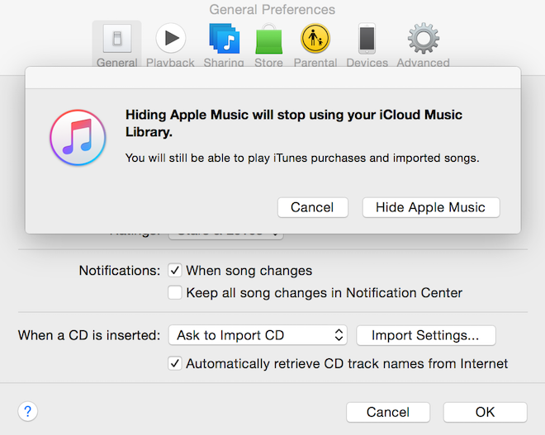Image resolution: width=545 pixels, height=435 pixels.
Task: Open help with the question mark button
Action: [x=28, y=411]
